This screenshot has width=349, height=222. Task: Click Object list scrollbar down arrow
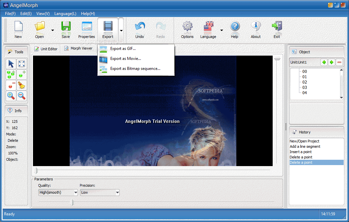coord(341,98)
